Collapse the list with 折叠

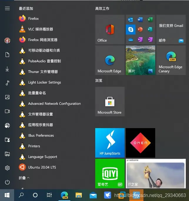point(24,178)
